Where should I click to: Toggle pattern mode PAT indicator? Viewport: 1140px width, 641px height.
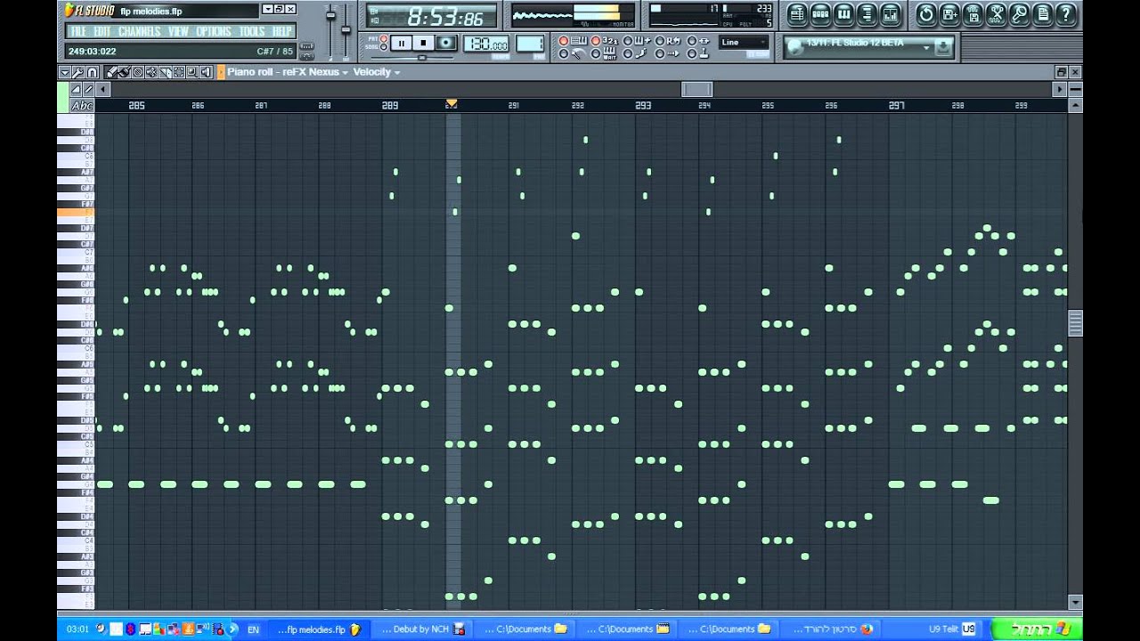click(x=384, y=38)
